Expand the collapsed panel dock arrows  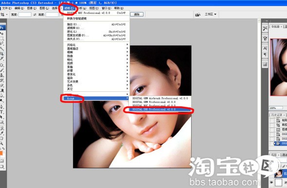pyautogui.click(x=267, y=21)
